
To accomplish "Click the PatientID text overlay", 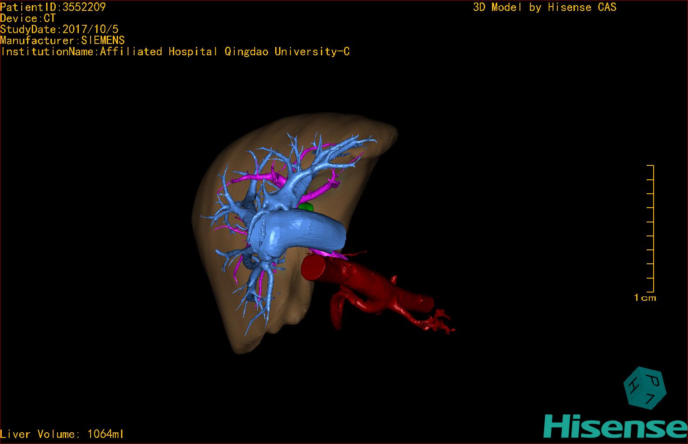I will [53, 7].
